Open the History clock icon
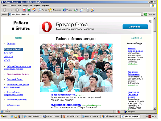This screenshot has height=121, width=161. [x=76, y=10]
